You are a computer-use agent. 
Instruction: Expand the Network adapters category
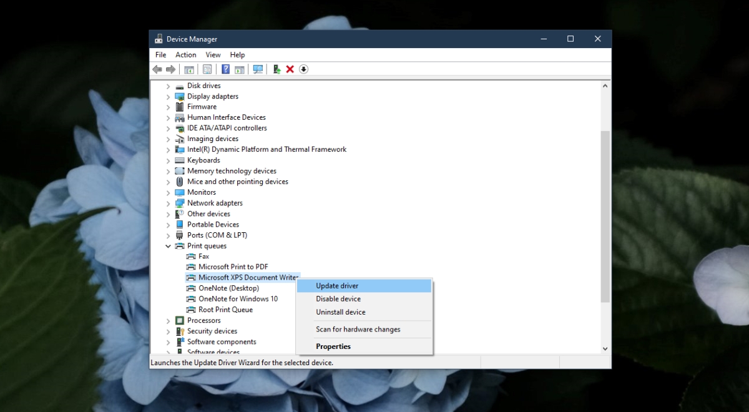click(167, 203)
